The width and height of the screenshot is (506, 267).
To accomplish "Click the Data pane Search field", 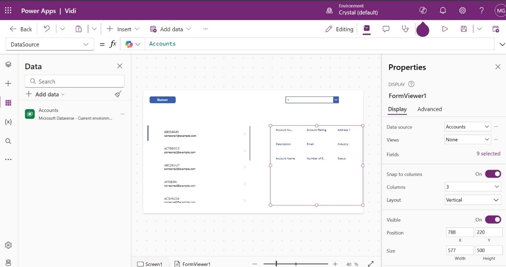I will 75,81.
